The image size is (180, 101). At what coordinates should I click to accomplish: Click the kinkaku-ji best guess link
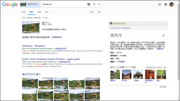tap(57, 37)
